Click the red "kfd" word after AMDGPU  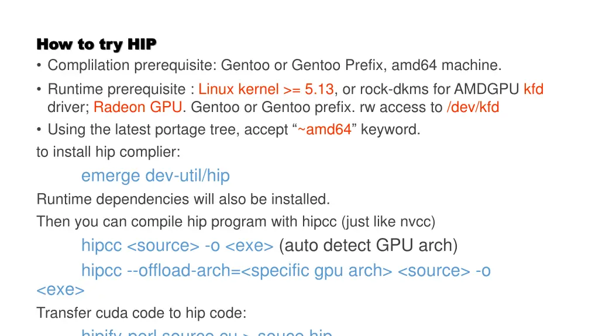533,89
